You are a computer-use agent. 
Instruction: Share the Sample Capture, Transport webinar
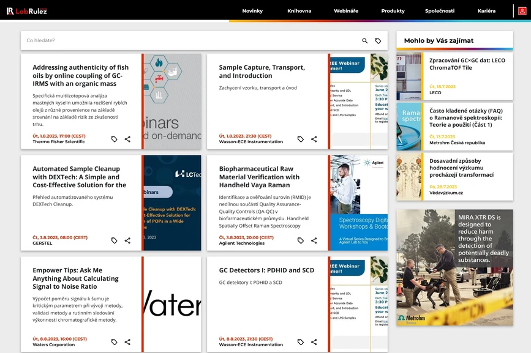pos(314,139)
